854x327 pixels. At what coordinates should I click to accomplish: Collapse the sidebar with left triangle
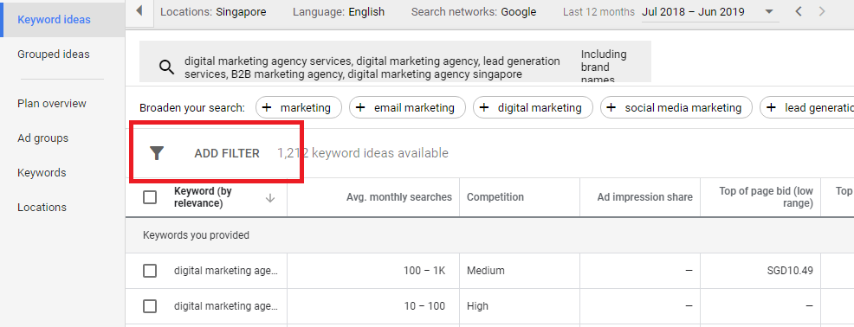coord(139,11)
